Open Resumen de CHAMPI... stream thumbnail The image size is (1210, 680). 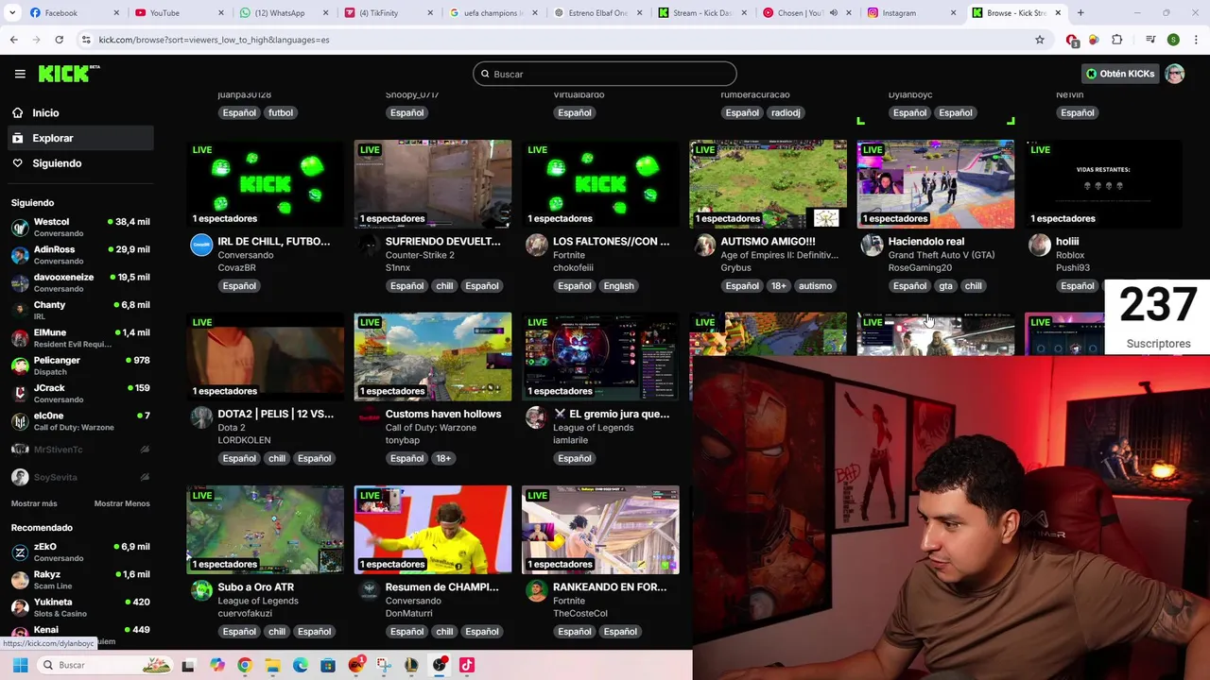pos(433,530)
